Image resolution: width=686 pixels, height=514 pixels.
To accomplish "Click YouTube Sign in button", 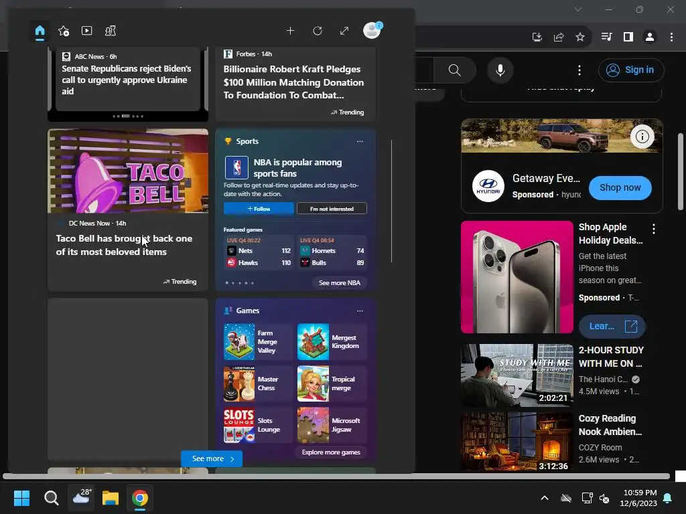I will point(631,70).
